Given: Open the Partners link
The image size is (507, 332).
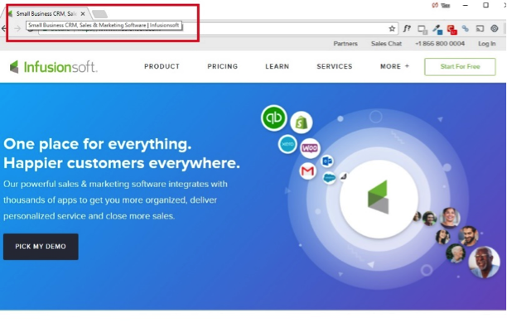Looking at the screenshot, I should point(345,44).
